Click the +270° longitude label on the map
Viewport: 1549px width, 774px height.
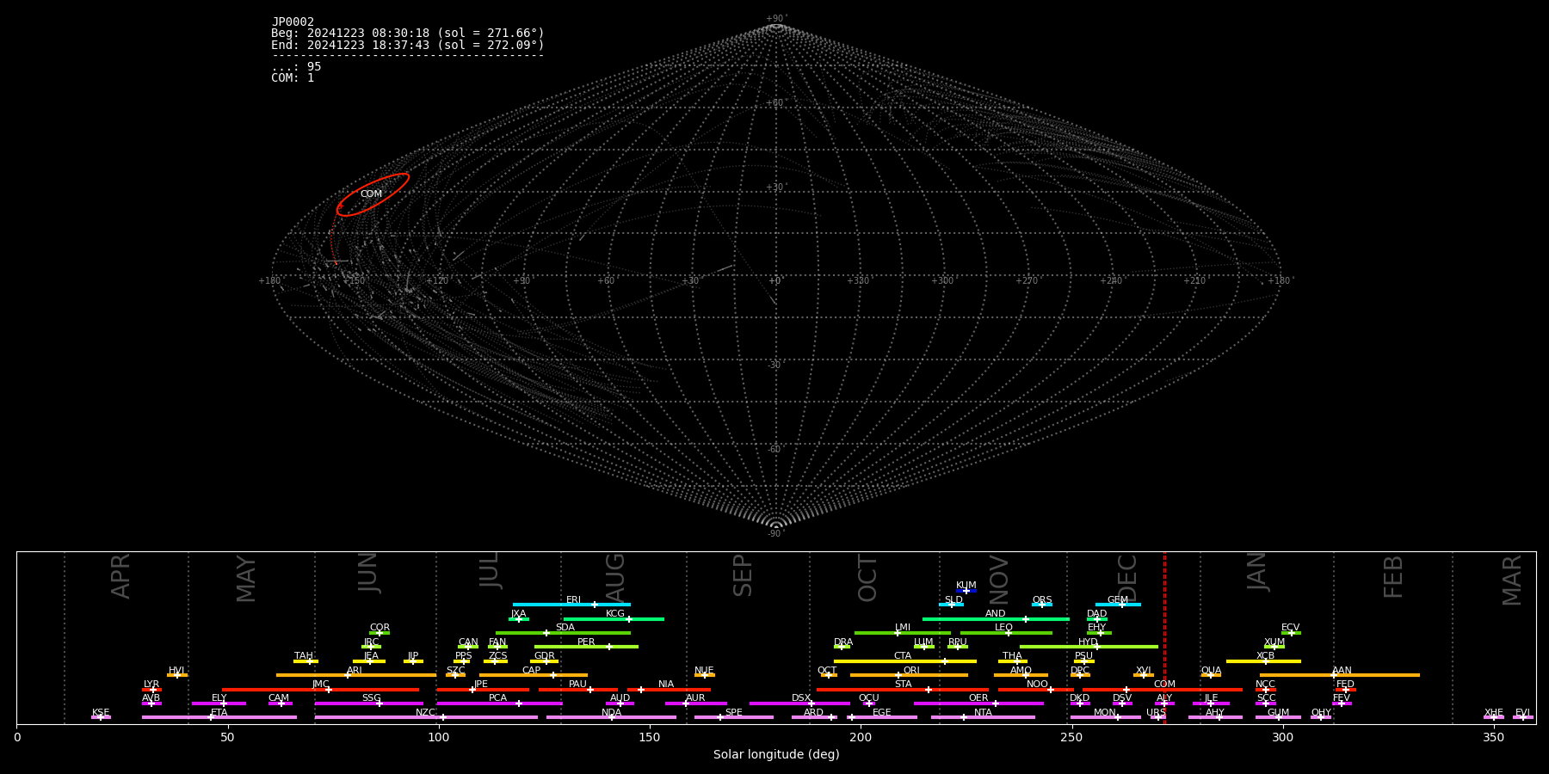1027,281
